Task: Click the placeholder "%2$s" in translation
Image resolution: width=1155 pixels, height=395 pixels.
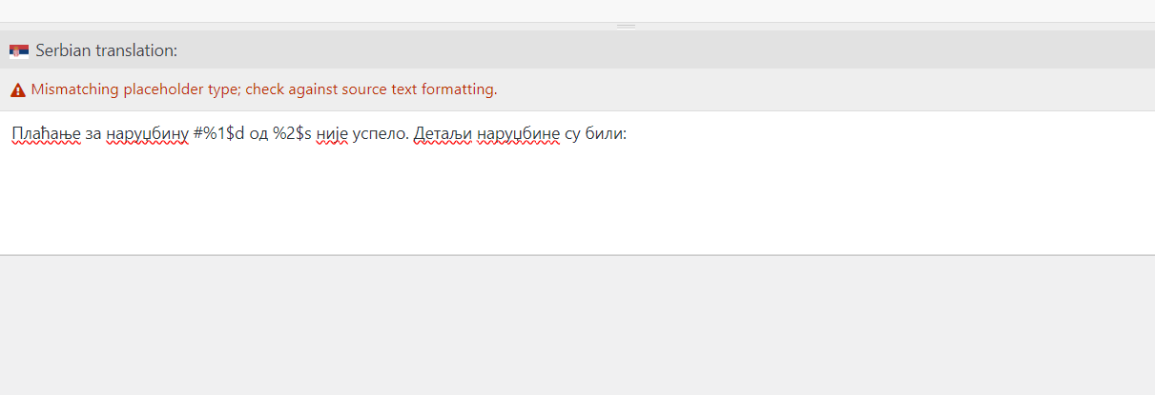Action: tap(292, 134)
